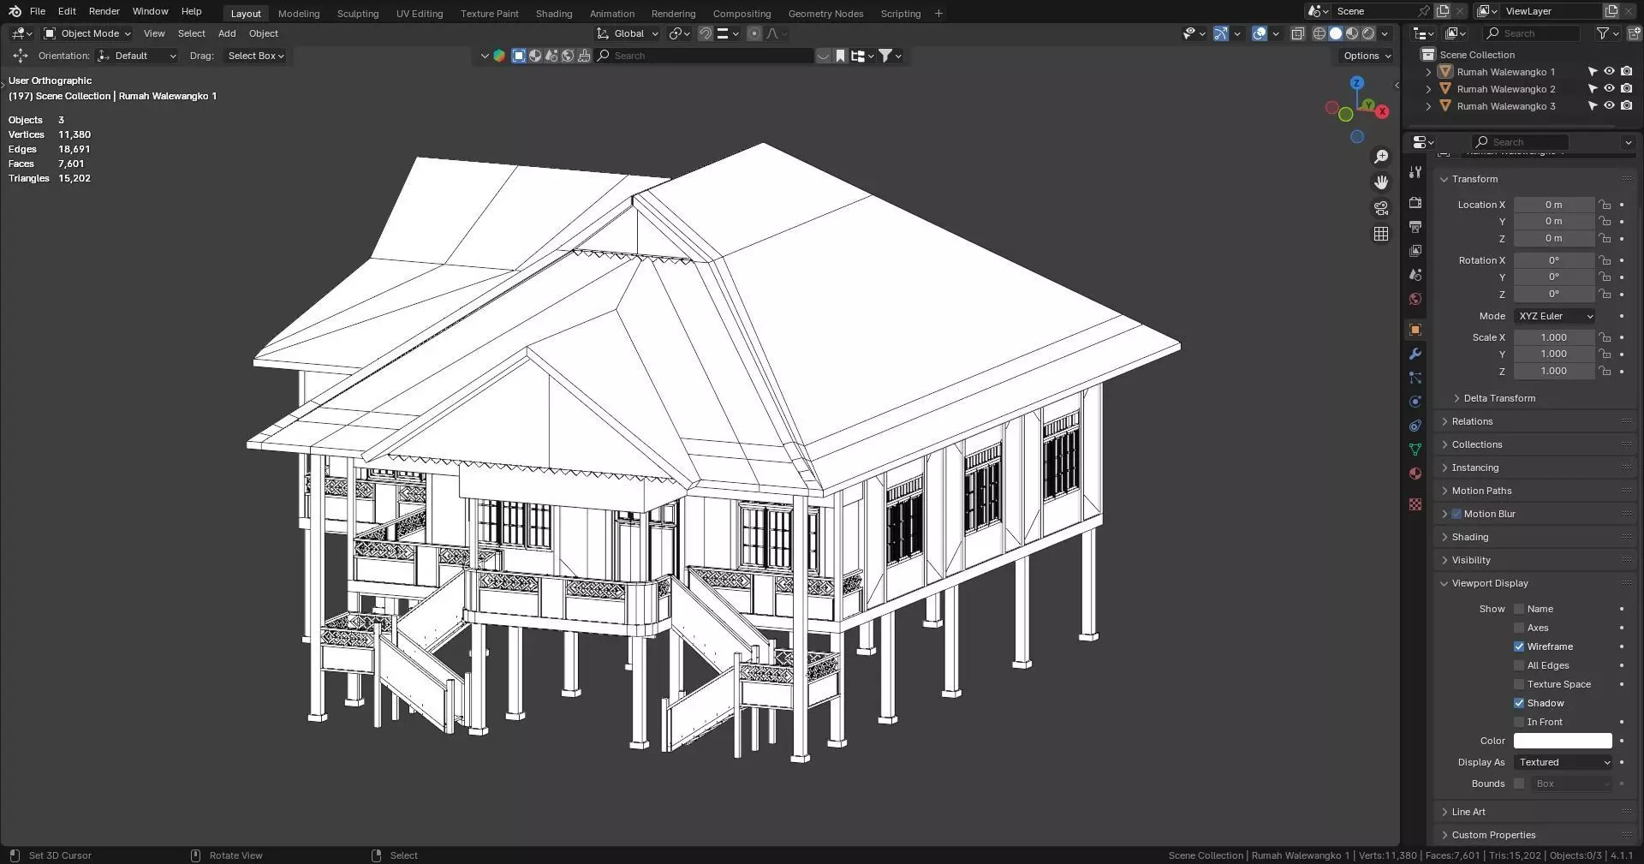This screenshot has width=1644, height=864.
Task: Uncheck the Shadow checkbox
Action: (1519, 703)
